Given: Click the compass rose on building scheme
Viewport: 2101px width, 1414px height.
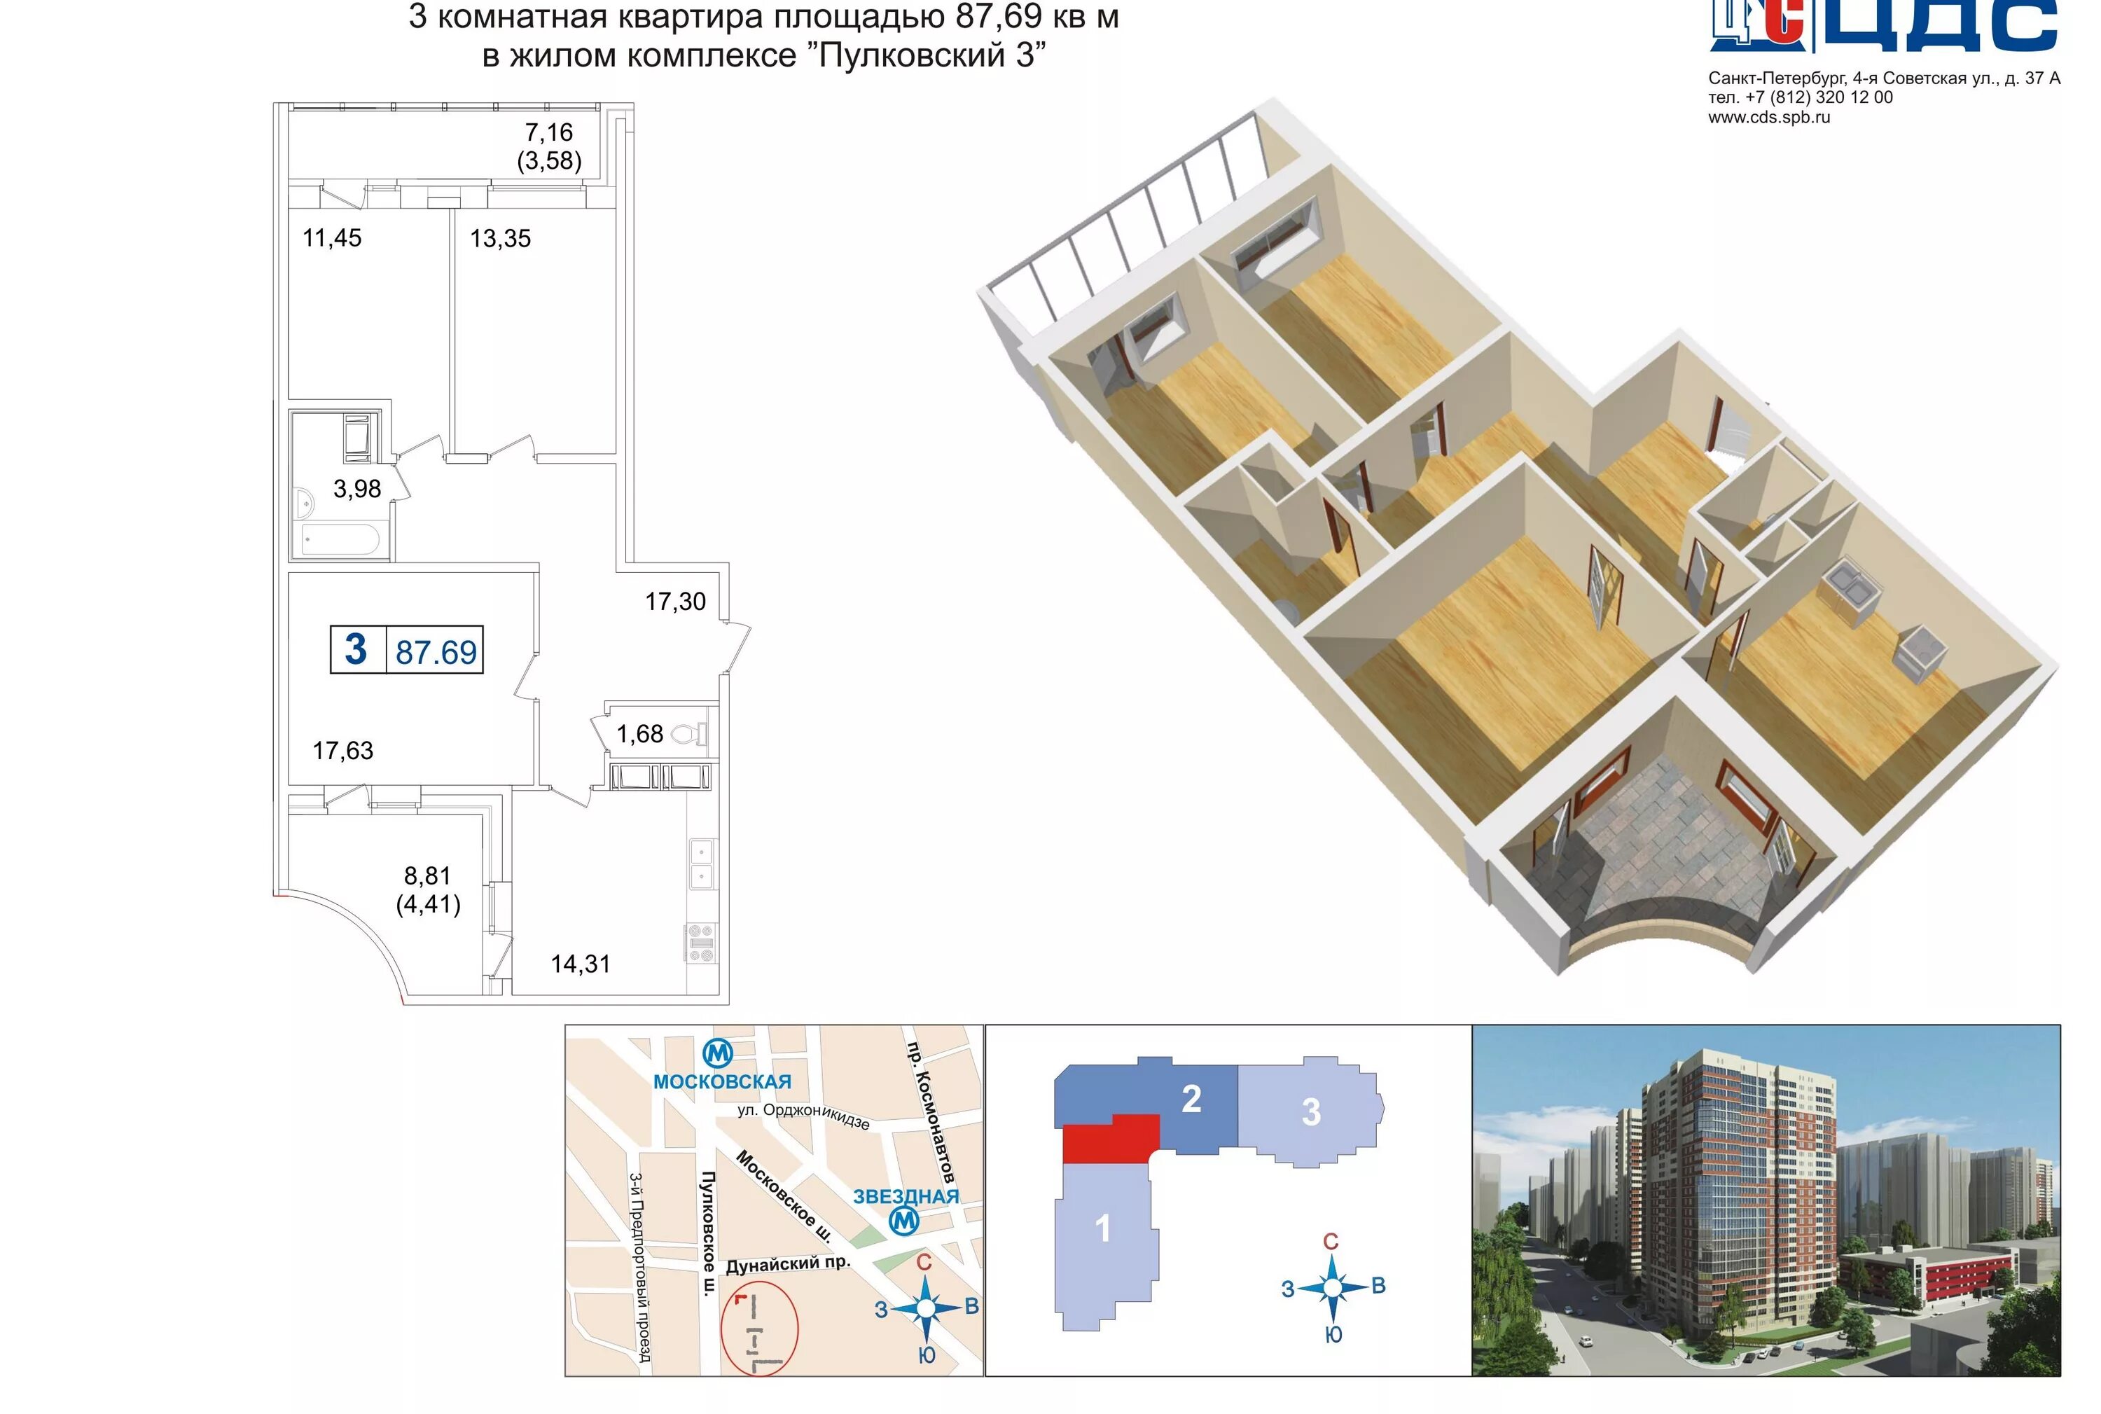Looking at the screenshot, I should click(x=1333, y=1288).
